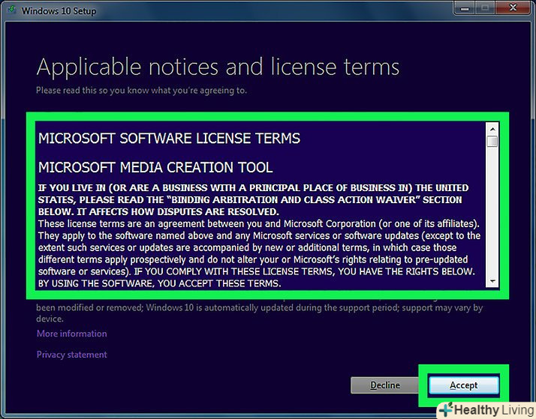
Task: Click the Windows 10 Setup title bar icon
Action: (11, 10)
